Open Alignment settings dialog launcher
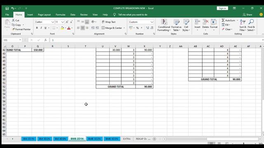The height and width of the screenshot is (148, 264). [x=125, y=34]
